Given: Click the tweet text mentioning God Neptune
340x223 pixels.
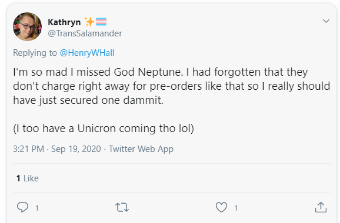Looking at the screenshot, I should (x=171, y=86).
